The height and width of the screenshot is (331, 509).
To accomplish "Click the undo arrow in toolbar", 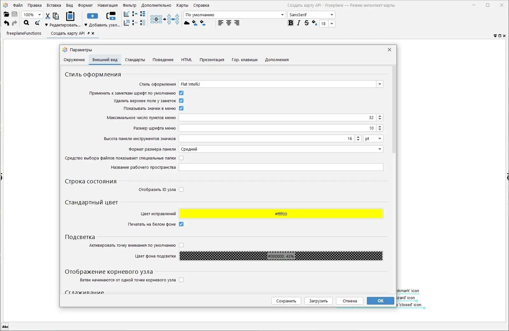I will click(6, 23).
